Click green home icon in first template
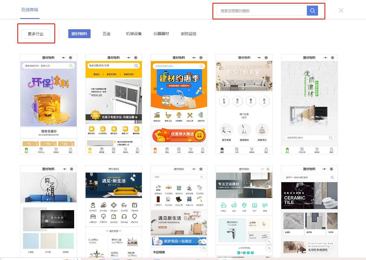 pyautogui.click(x=26, y=150)
